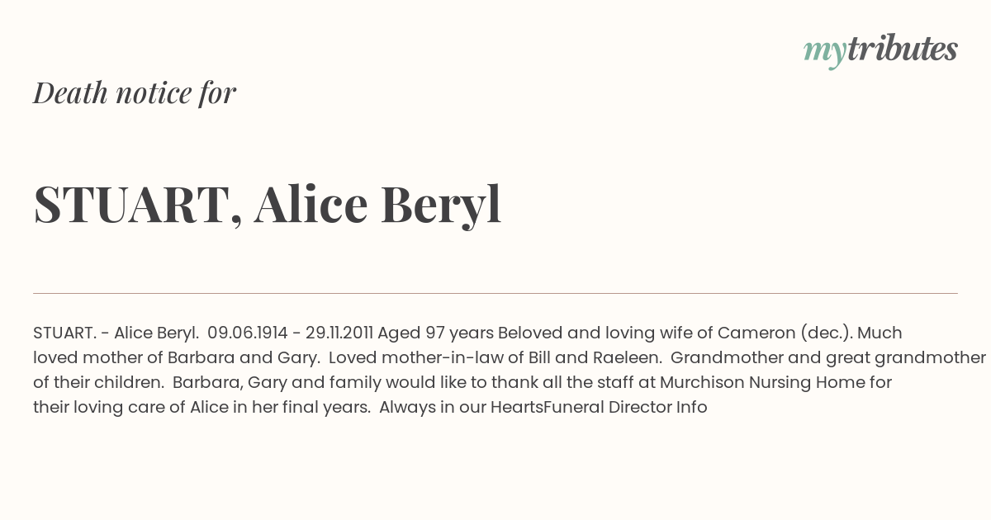Click the 'Death notice for' heading
Screen dimensions: 991x520
coord(135,93)
